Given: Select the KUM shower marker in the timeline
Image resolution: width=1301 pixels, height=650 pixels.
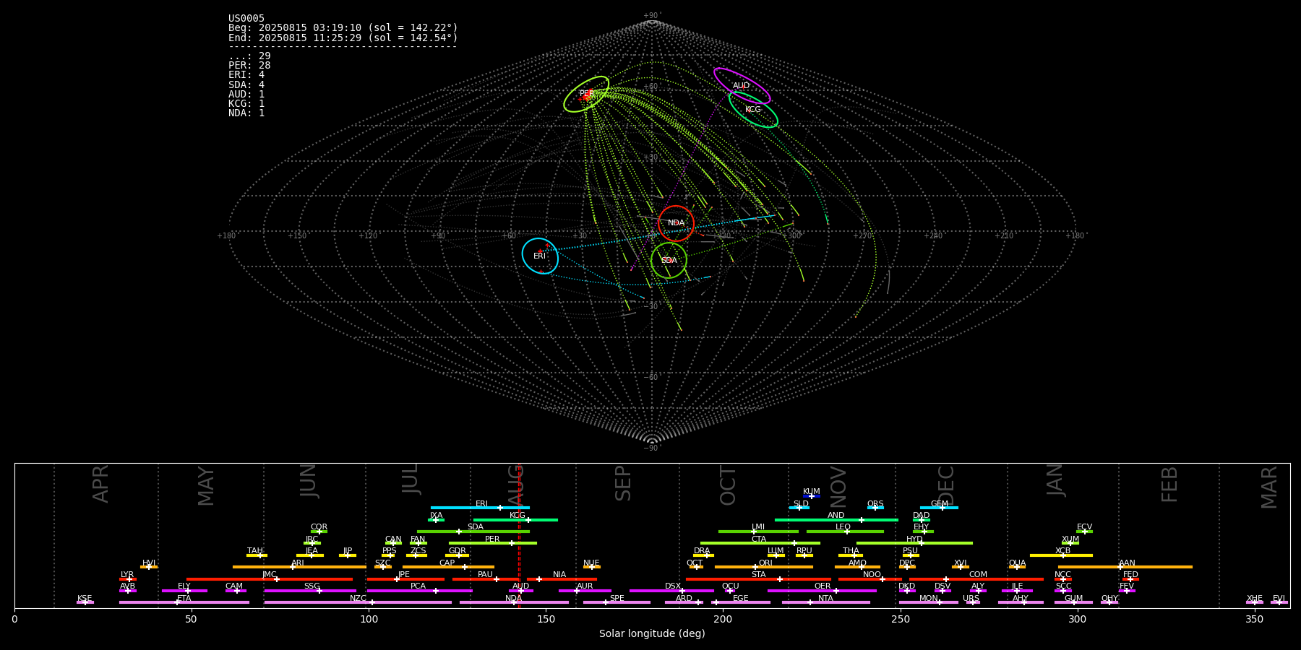Looking at the screenshot, I should (x=812, y=496).
